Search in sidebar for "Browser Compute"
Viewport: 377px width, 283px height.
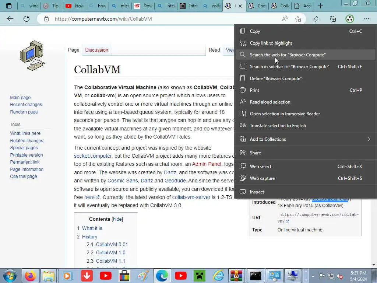pos(305,67)
